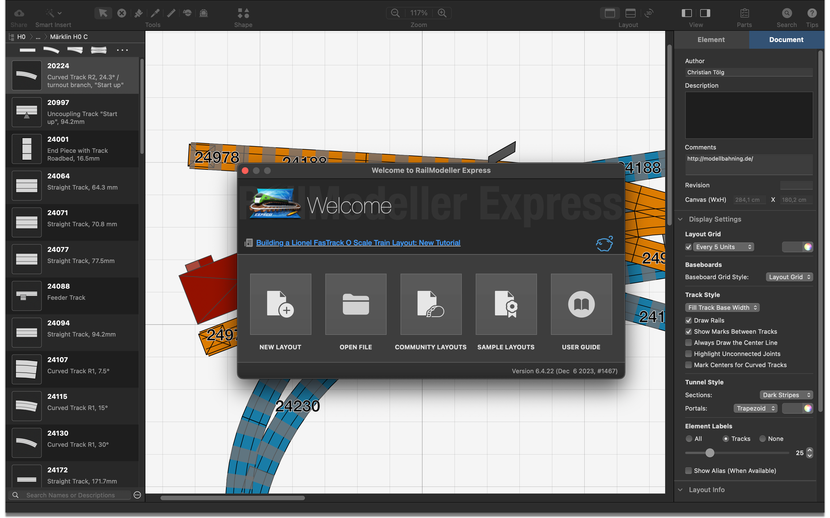The height and width of the screenshot is (518, 830).
Task: Open the Tips question mark icon
Action: click(812, 13)
